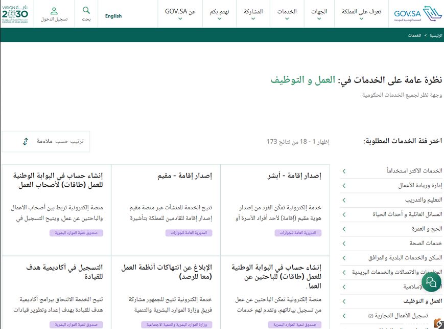Click صندوق تنمية tag on للباحثين عن العمل card

tap(295, 324)
